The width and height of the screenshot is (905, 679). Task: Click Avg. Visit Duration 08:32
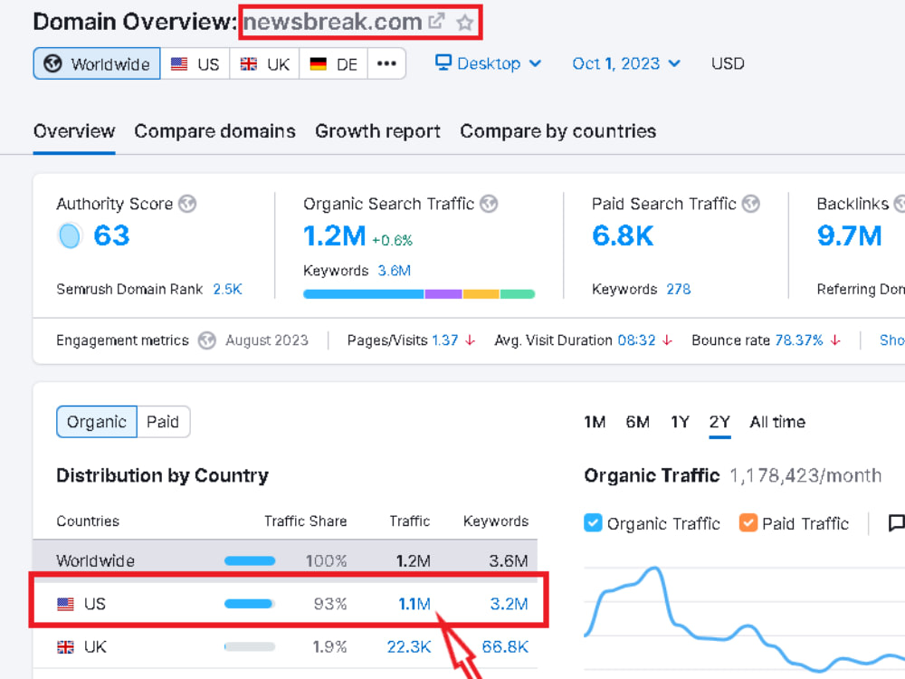point(636,340)
